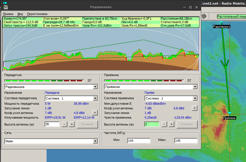Image resolution: width=246 pixels, height=162 pixels.
Task: Increase receiver antenna height with plus
Action: (x=171, y=124)
